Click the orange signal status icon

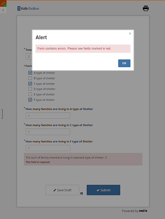(3, 4)
